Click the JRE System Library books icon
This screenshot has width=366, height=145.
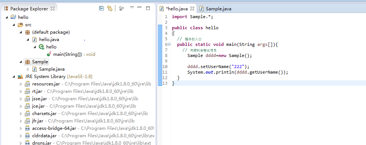pos(20,77)
